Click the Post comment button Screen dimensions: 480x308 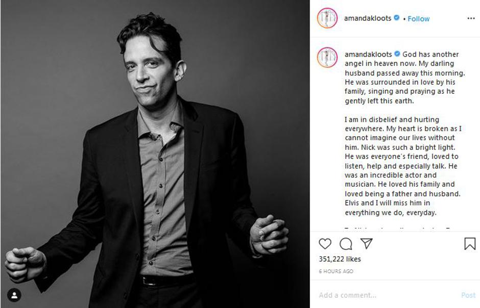pos(468,295)
